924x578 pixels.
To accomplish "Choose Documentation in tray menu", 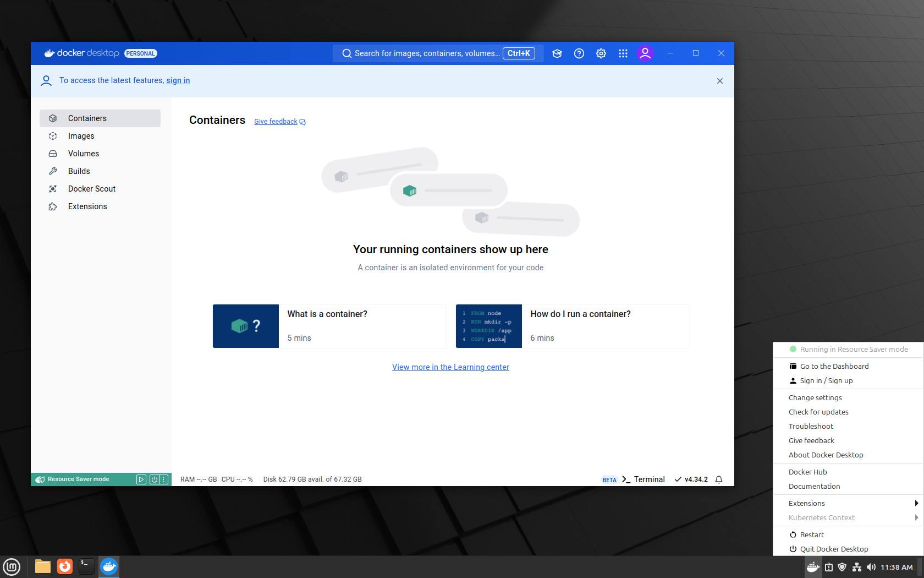I will pos(848,486).
